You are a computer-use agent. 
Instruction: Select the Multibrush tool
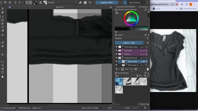(2, 31)
